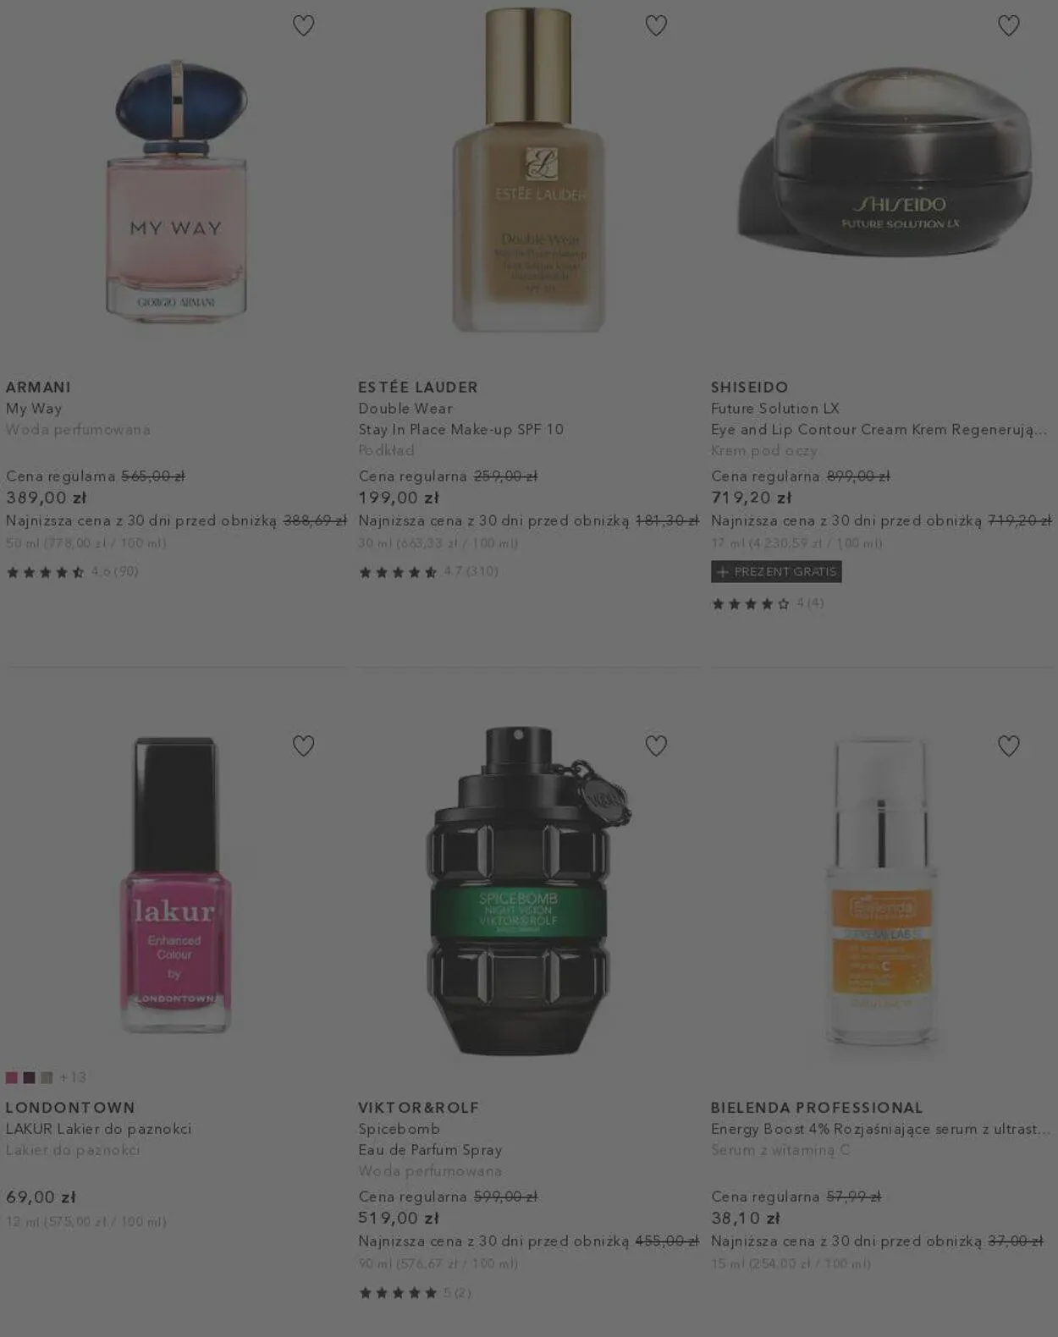Open Double Wear product title
The height and width of the screenshot is (1337, 1058).
405,408
